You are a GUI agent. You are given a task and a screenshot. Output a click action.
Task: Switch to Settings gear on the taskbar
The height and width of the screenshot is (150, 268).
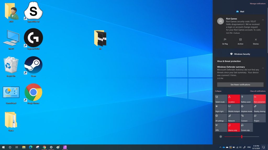pyautogui.click(x=51, y=147)
